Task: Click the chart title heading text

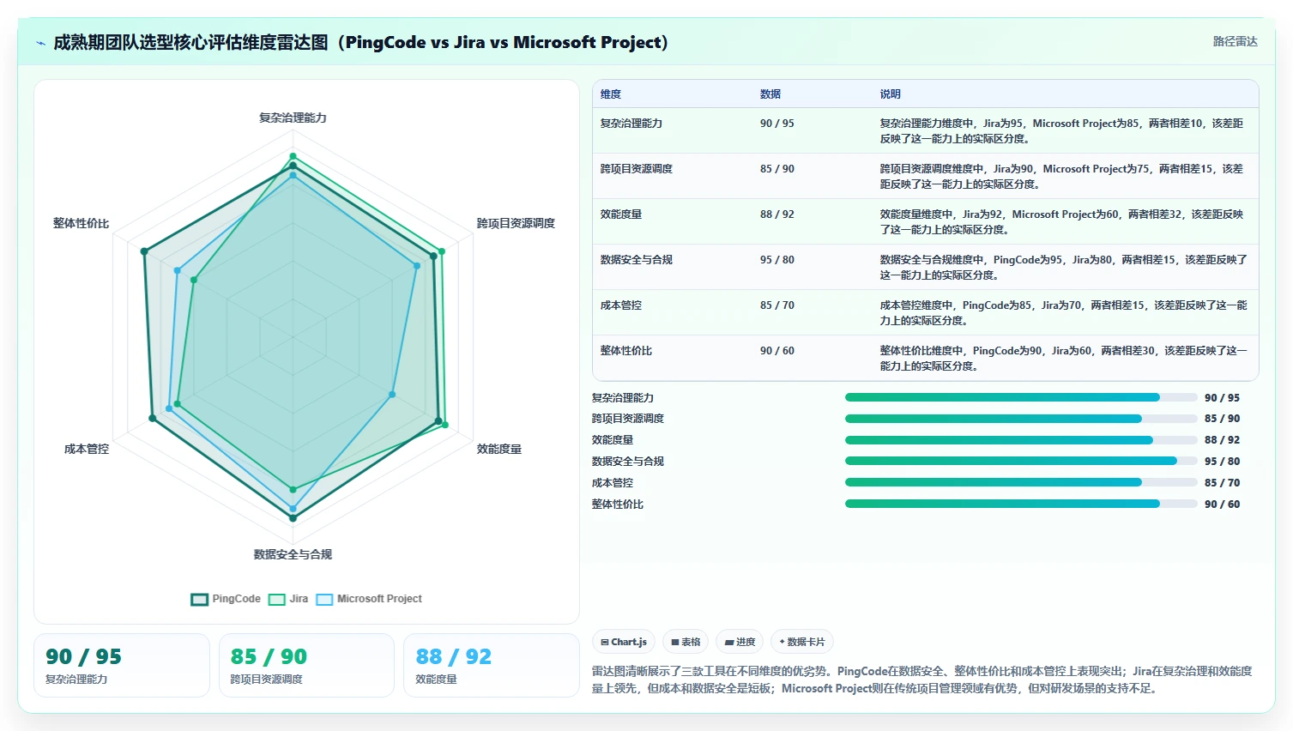Action: (360, 42)
